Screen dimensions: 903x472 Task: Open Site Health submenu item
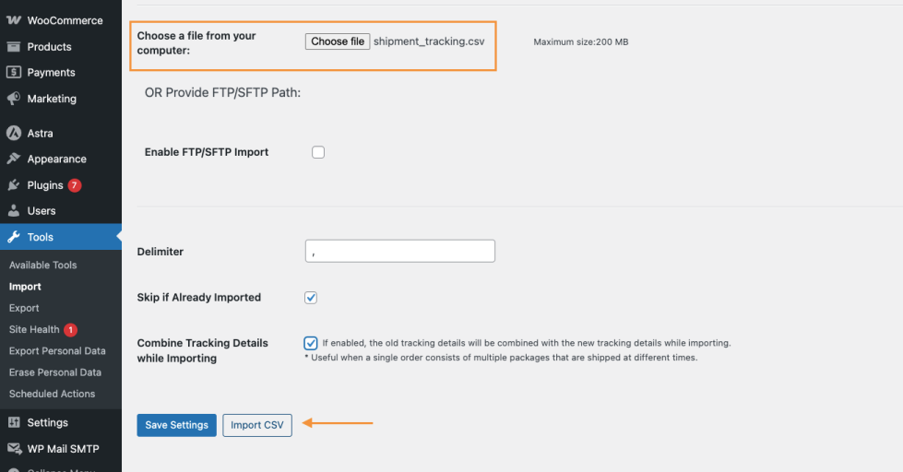(x=34, y=329)
